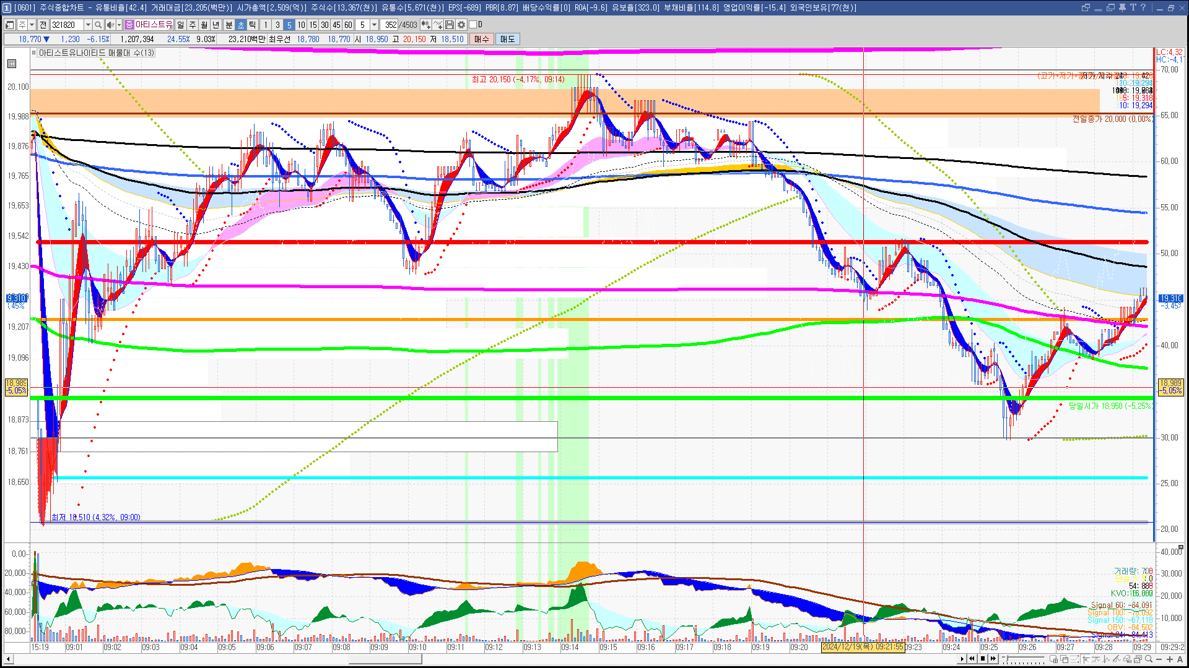Switch to 일 (daily) chart period
The image size is (1189, 668).
tap(180, 25)
